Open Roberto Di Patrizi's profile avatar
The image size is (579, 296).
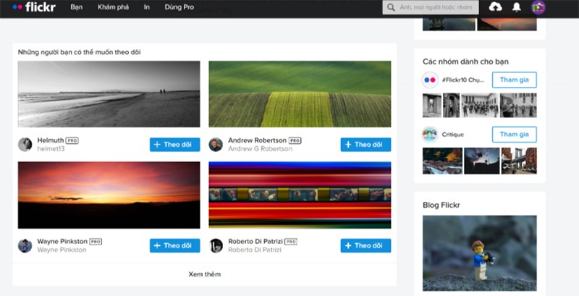pos(216,245)
